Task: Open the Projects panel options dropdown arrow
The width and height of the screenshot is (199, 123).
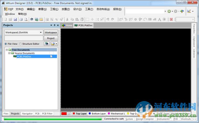Action: tap(51, 25)
